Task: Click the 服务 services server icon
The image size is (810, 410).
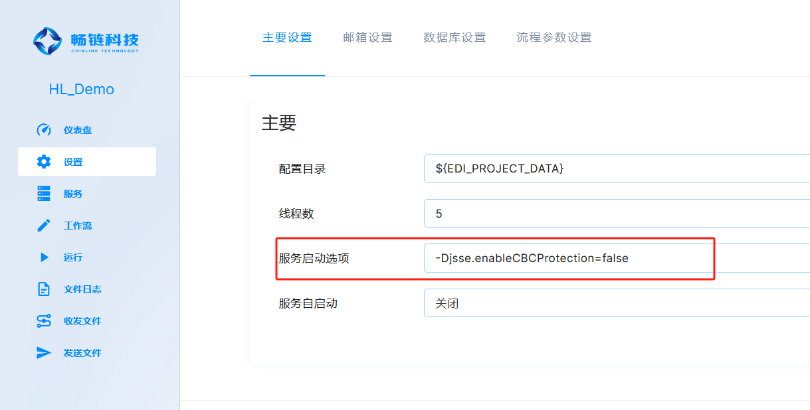Action: point(44,193)
